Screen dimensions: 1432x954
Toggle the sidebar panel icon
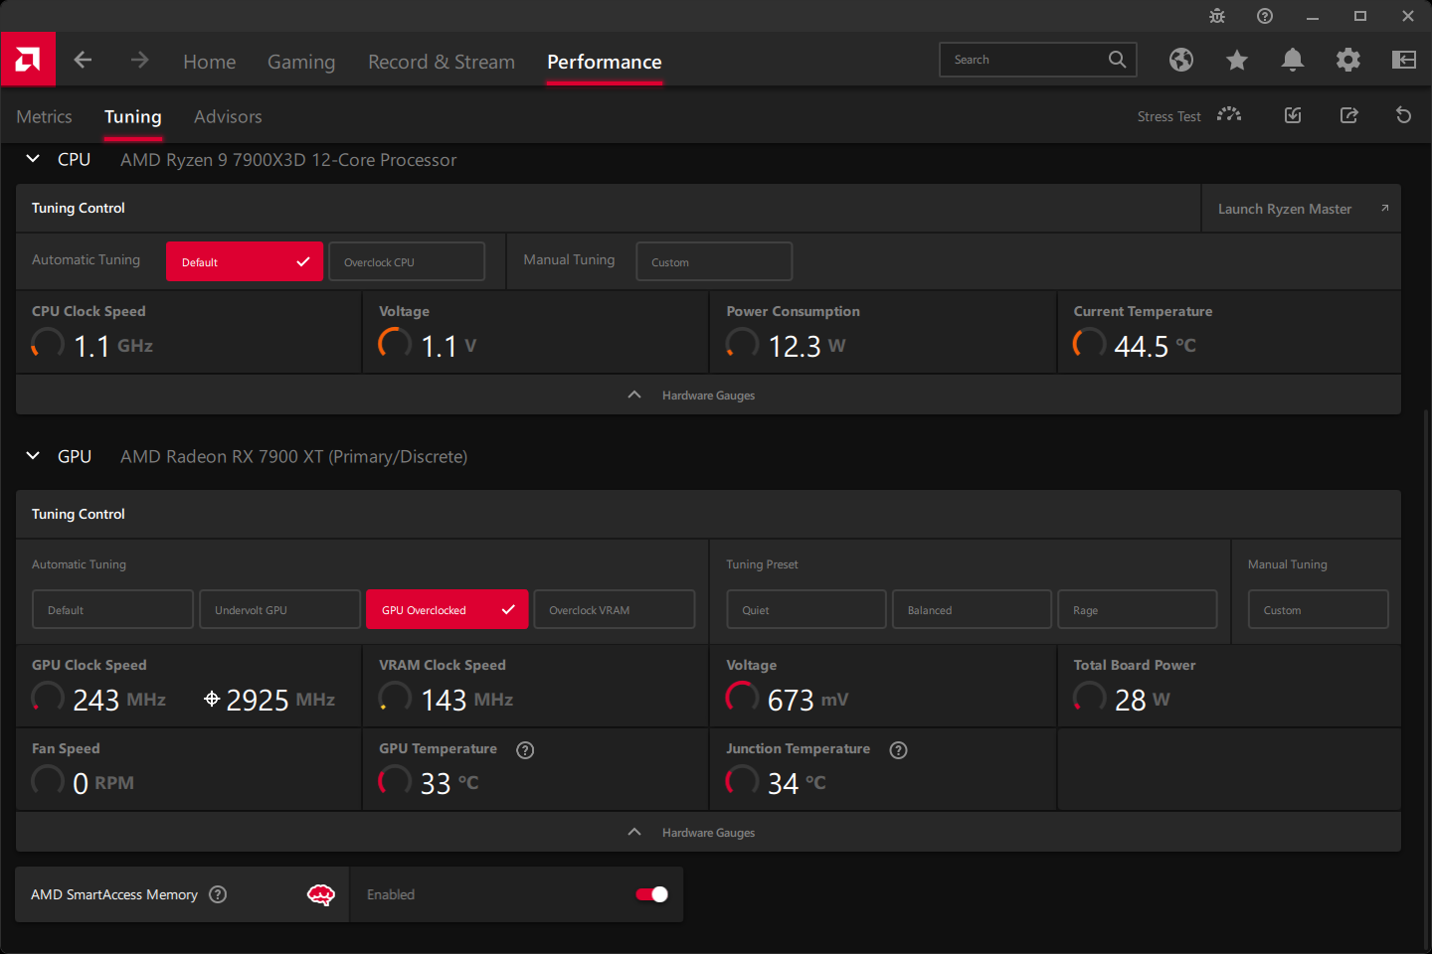tap(1404, 60)
